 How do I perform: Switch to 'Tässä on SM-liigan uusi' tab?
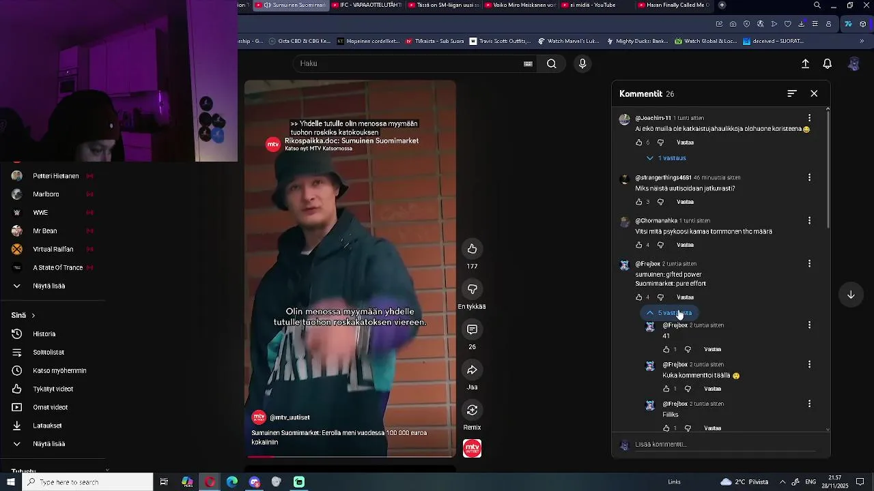click(x=443, y=5)
